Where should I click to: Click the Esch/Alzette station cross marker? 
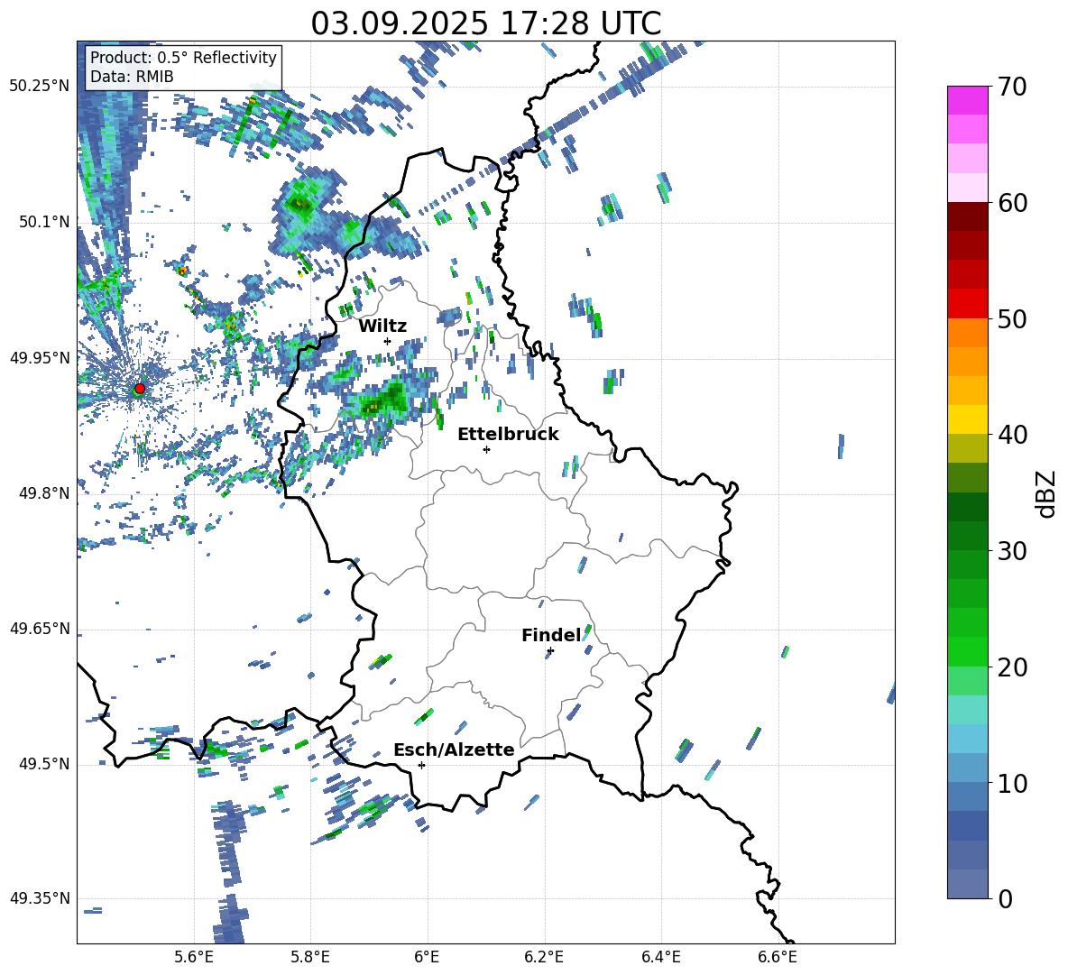click(421, 765)
